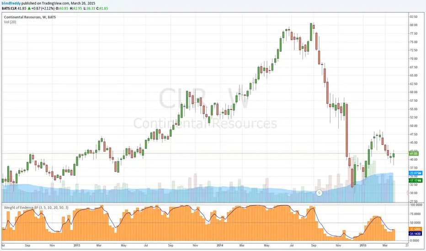Click the 65.00 price axis label
This screenshot has height=251, width=426.
[x=414, y=75]
